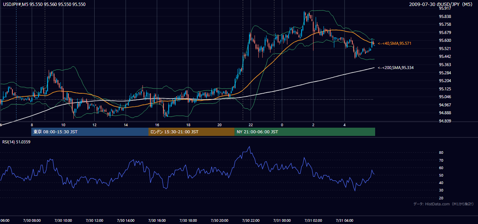
Task: Click the 95.125 price axis label
Action: (445, 88)
